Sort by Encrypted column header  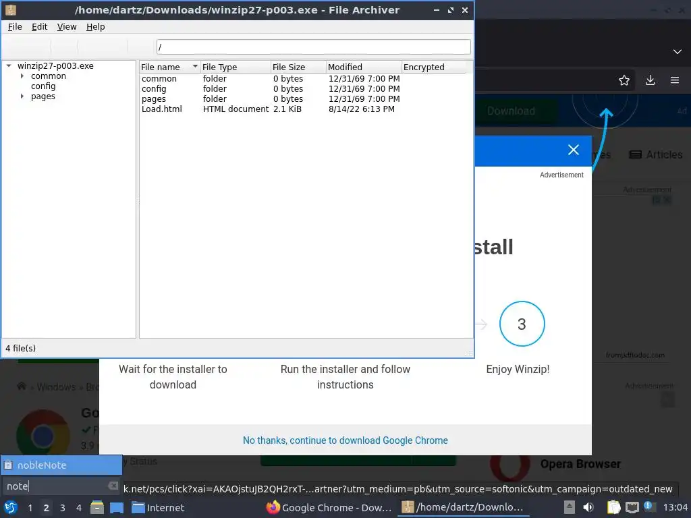pyautogui.click(x=434, y=67)
